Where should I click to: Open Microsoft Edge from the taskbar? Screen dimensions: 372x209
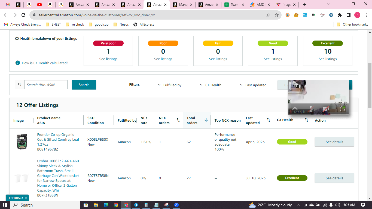point(106,205)
